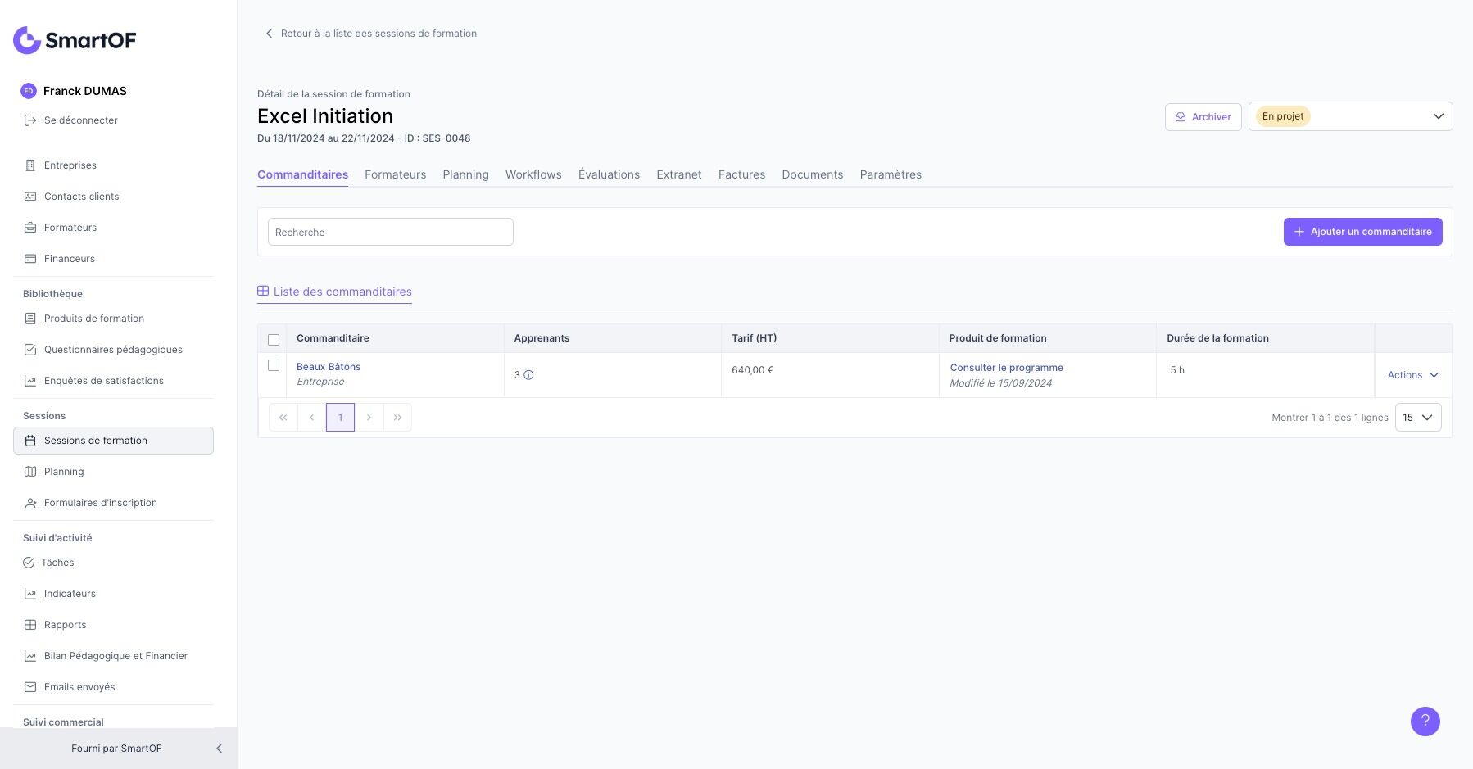Click the Tâches check-circle icon
The image size is (1473, 769).
coord(29,563)
